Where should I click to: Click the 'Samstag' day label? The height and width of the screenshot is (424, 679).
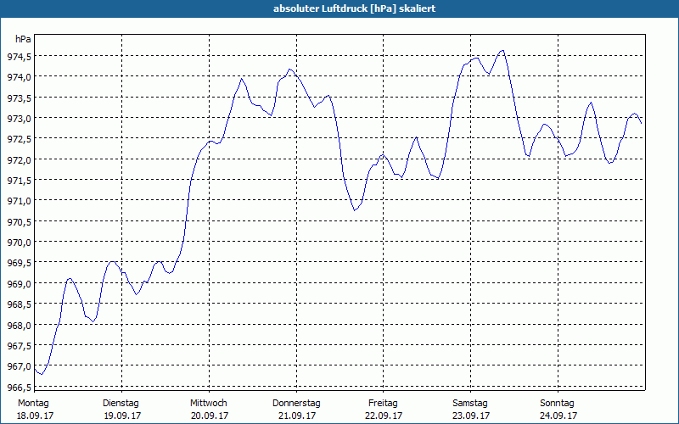[470, 404]
